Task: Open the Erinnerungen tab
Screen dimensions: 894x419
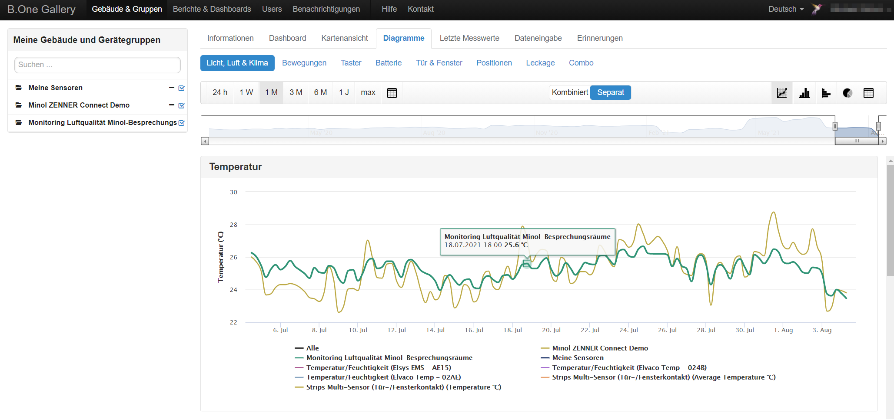Action: (600, 38)
